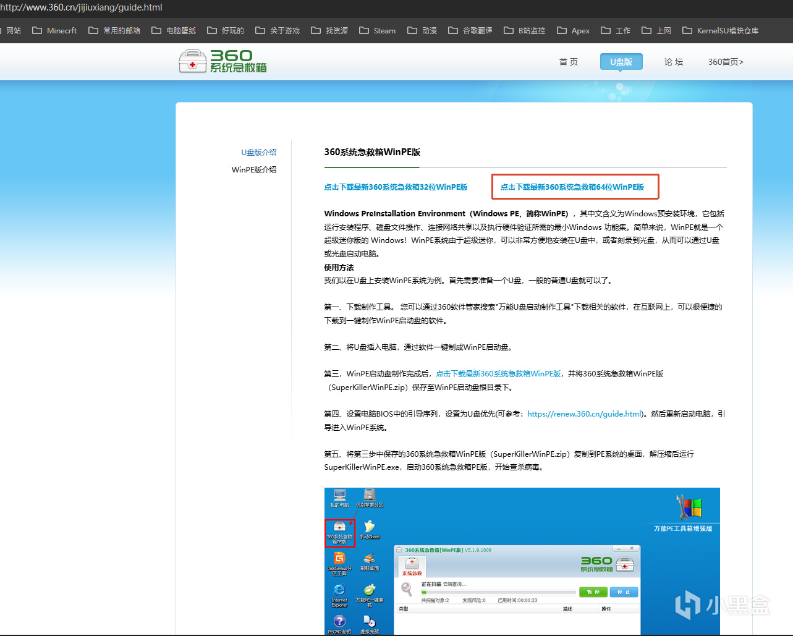
Task: Open the 关于游戏 bookmark folder
Action: click(278, 30)
